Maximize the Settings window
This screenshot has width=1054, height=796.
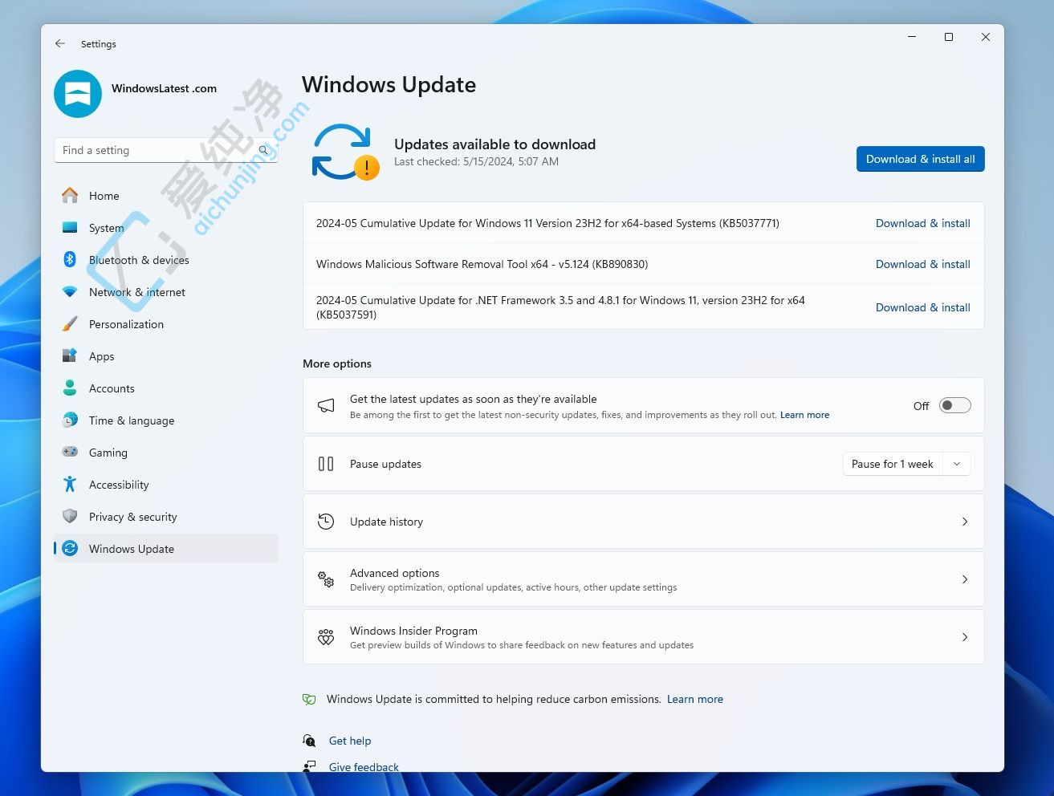coord(949,37)
